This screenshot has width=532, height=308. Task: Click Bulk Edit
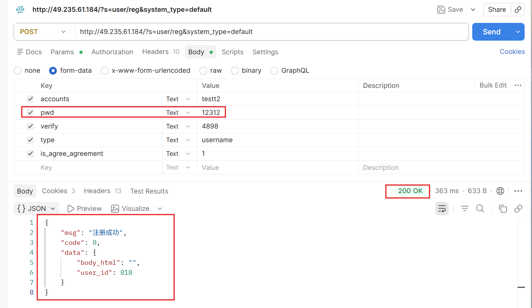pos(493,85)
